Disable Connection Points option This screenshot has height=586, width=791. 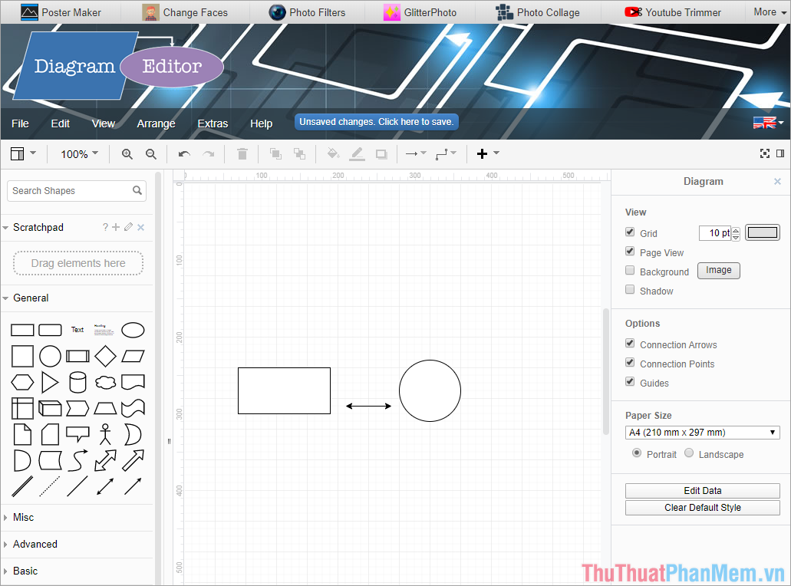coord(630,363)
